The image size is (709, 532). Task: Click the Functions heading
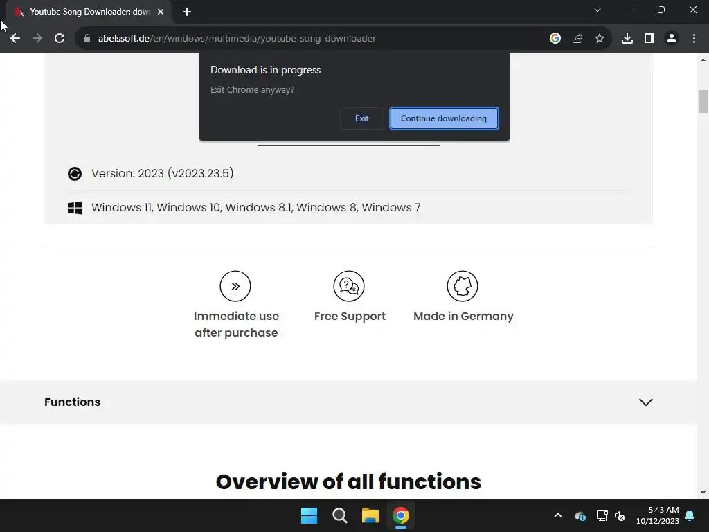72,402
